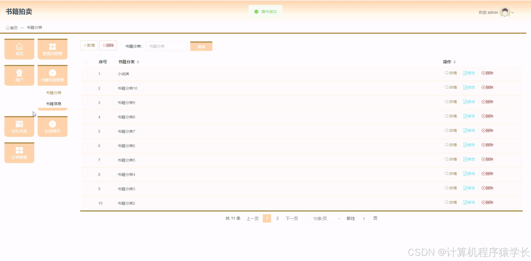The image size is (531, 261).
Task: Click 删除 for 书籍分类5 row
Action: [x=487, y=159]
